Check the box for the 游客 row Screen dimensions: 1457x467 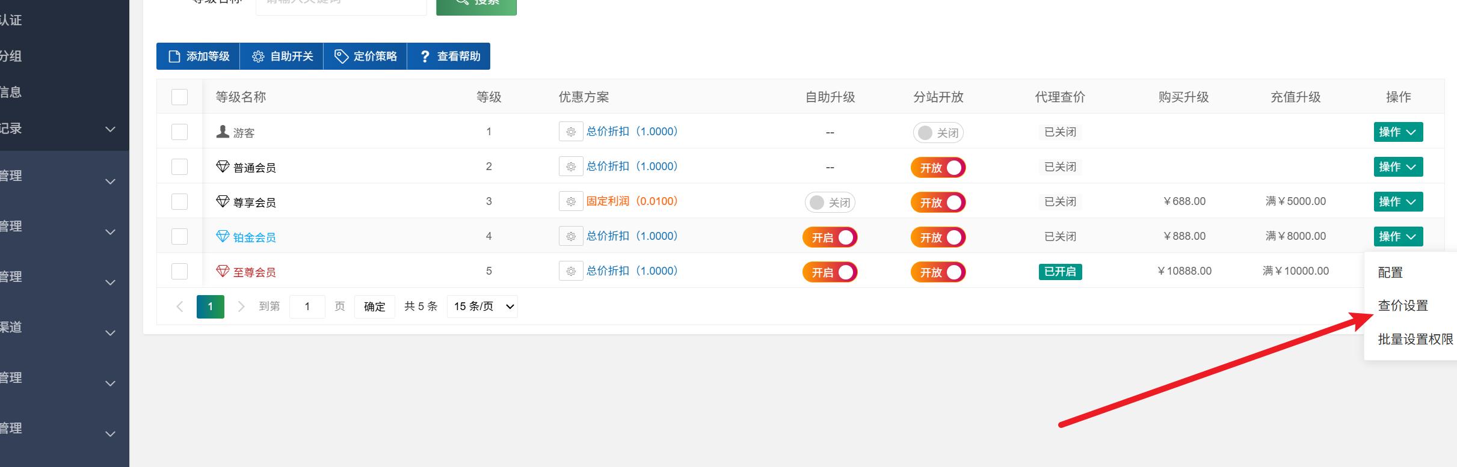click(x=179, y=132)
